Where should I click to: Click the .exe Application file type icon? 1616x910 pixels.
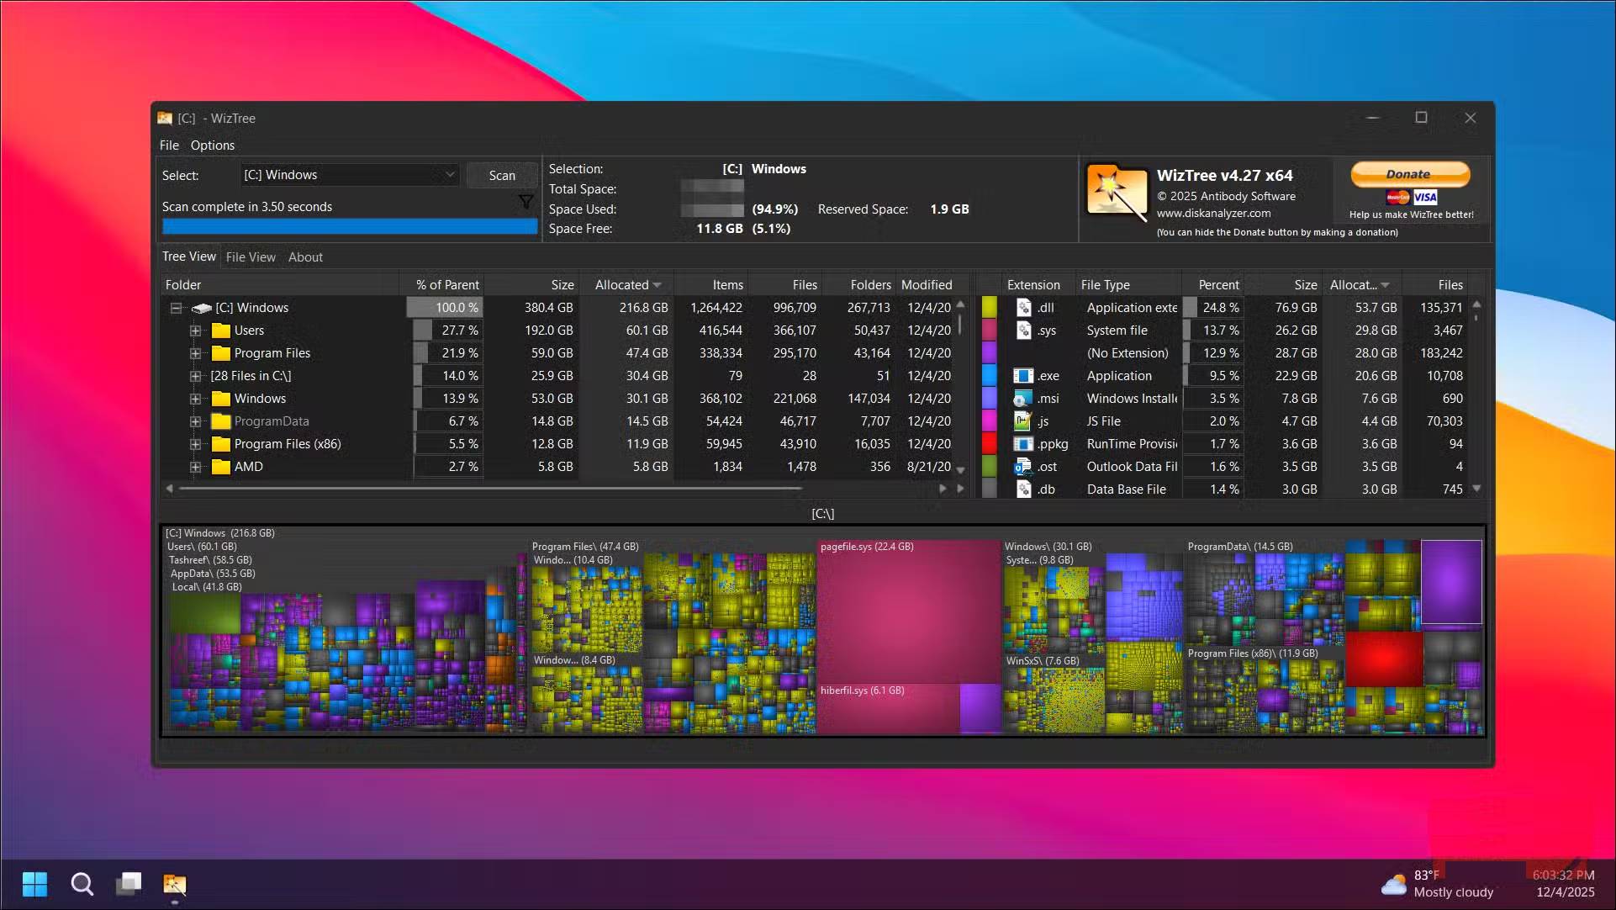tap(1024, 375)
